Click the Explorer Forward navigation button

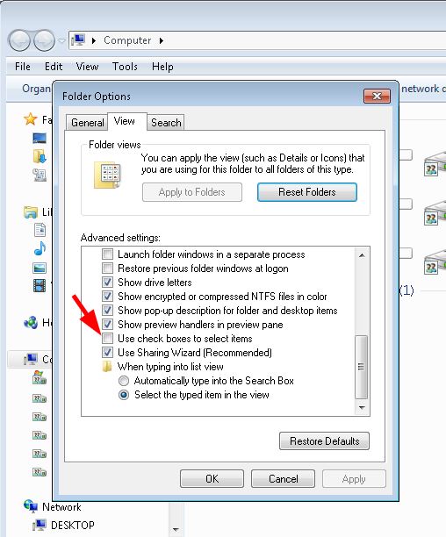pos(44,40)
